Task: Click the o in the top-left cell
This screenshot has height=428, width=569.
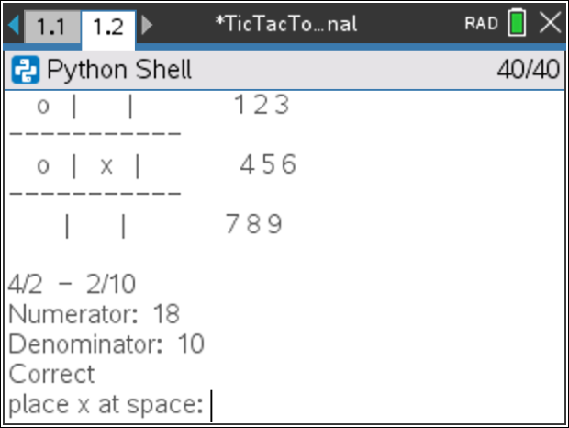Action: [x=42, y=107]
